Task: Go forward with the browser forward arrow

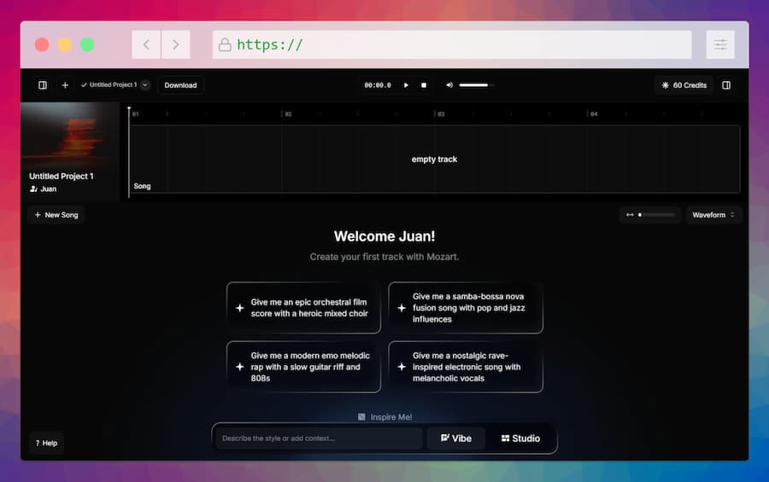Action: pyautogui.click(x=175, y=44)
